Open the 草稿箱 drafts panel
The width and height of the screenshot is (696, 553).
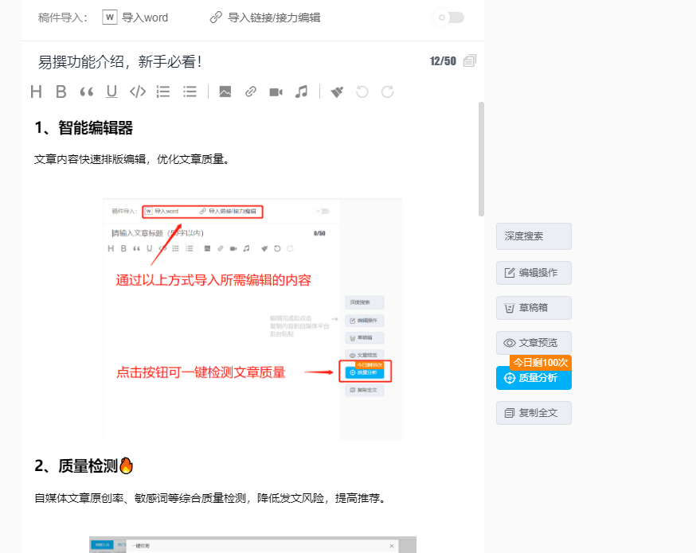click(533, 308)
